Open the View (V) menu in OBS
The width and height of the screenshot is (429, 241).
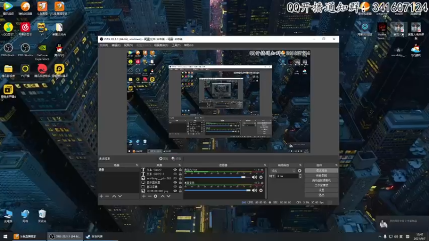(x=128, y=45)
